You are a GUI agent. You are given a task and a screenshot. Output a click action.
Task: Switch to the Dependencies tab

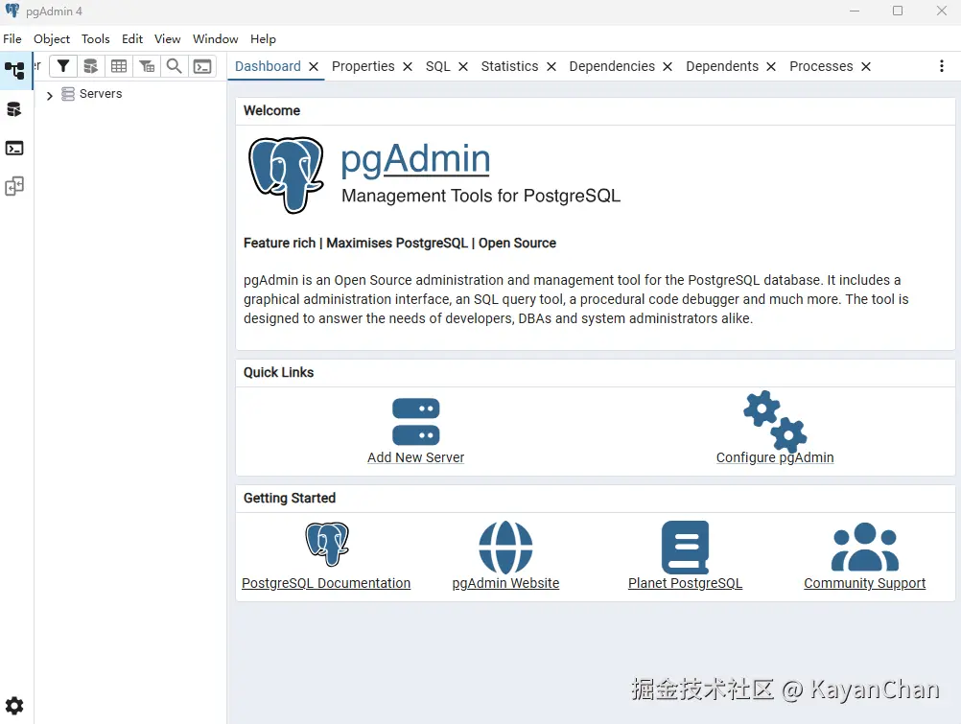click(x=612, y=66)
